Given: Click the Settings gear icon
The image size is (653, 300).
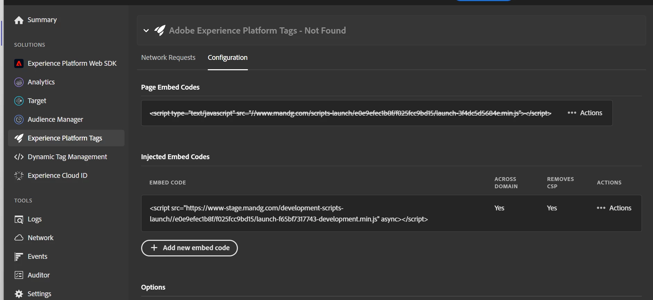Looking at the screenshot, I should [x=19, y=294].
